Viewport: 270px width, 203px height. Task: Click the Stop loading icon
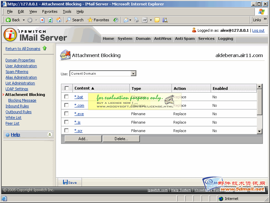tap(42, 20)
